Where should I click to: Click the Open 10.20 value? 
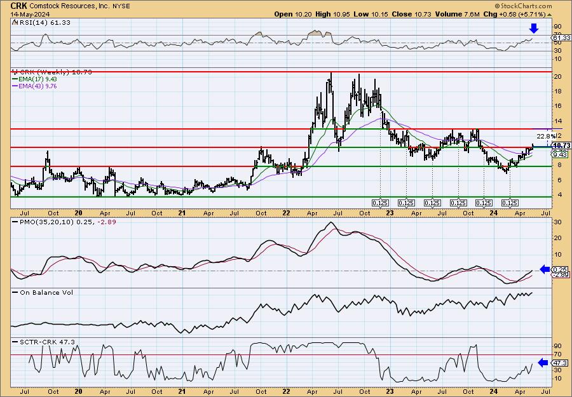293,14
